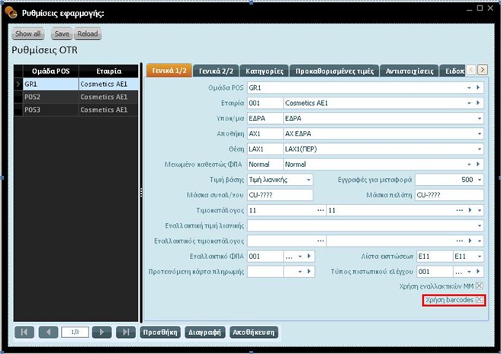501x354 pixels.
Task: Click Εναλλακτικό ΦΠΑ code field 001
Action: (x=265, y=256)
